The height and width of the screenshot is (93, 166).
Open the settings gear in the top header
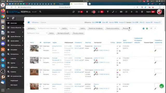87,12
